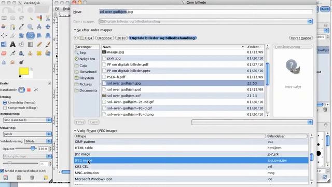The width and height of the screenshot is (332, 187).
Task: Toggle 'Behold størrelsesforhold' checkbox
Action: (x=2, y=171)
